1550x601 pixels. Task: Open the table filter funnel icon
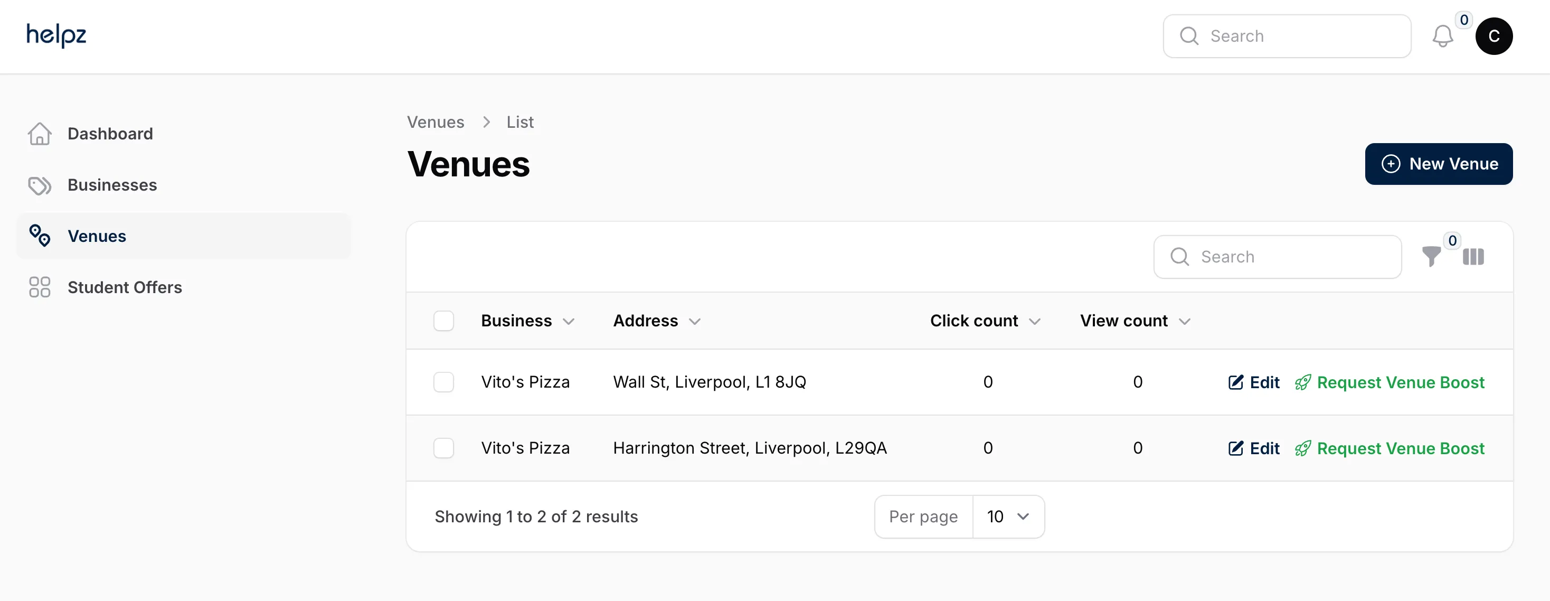(1431, 257)
